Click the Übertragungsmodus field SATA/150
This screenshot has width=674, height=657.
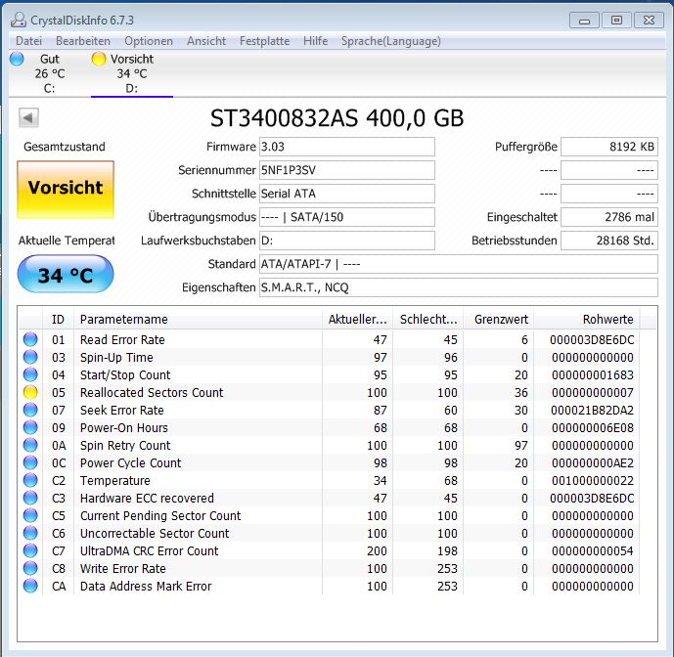(347, 217)
